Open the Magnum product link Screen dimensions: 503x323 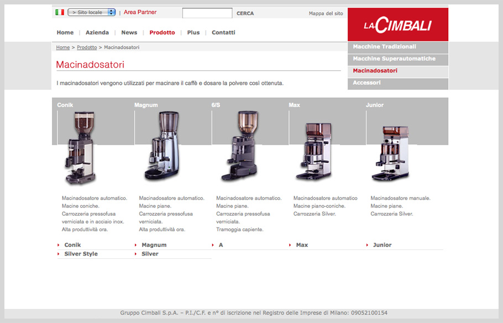tap(154, 245)
